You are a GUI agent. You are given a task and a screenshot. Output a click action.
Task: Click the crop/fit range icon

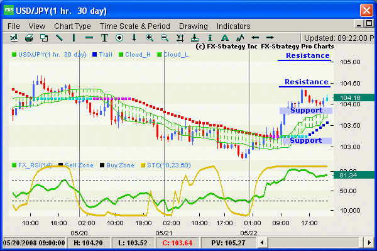[180, 38]
